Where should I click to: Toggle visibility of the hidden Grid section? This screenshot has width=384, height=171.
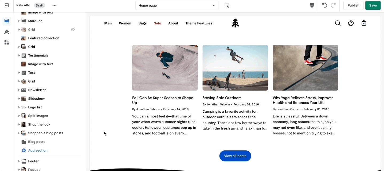[73, 30]
